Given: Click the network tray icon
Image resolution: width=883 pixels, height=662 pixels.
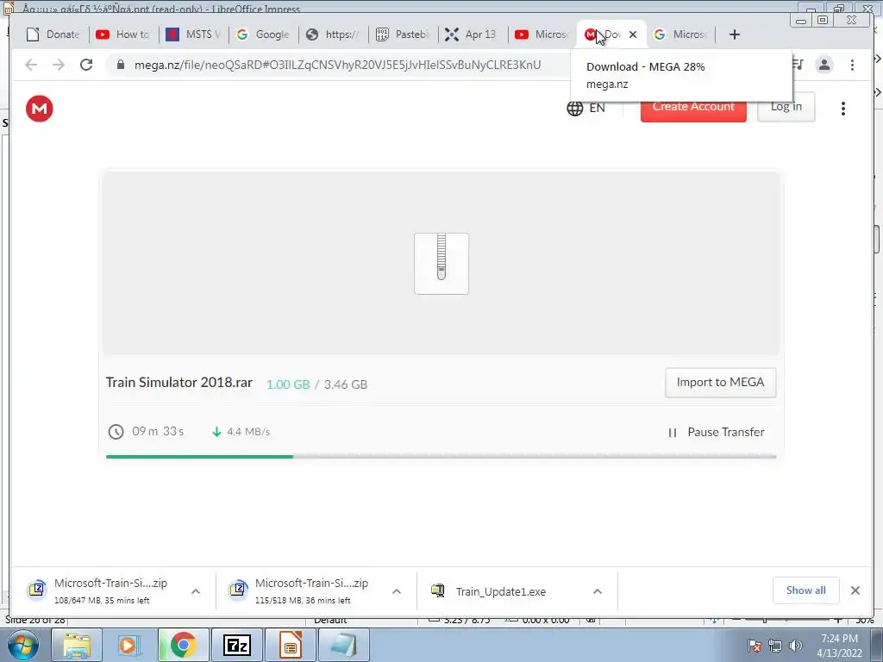Looking at the screenshot, I should click(775, 646).
